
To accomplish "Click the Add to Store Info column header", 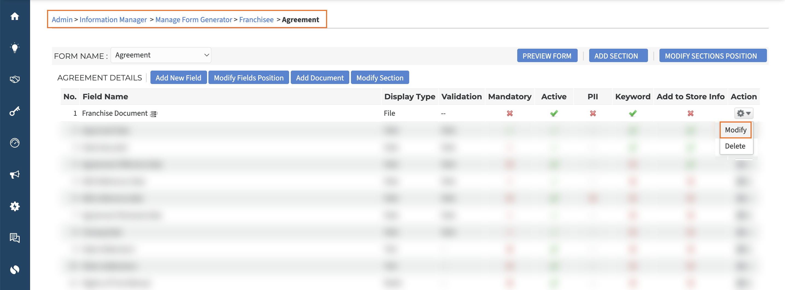I will pos(691,97).
